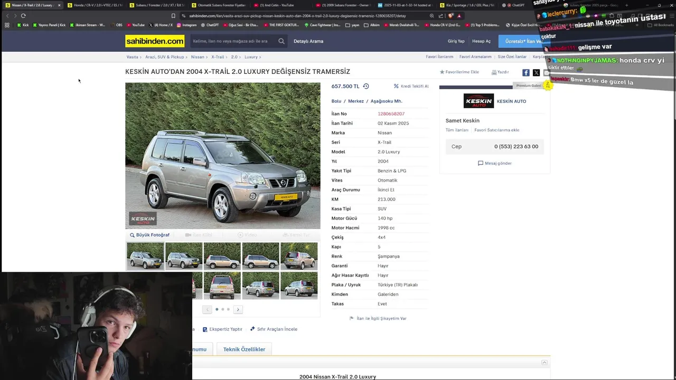Click listing number 1280658207
The image size is (676, 380).
point(391,114)
